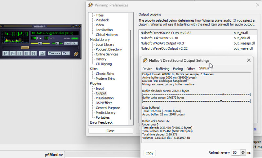Select Titles in preferences tree

100,15
